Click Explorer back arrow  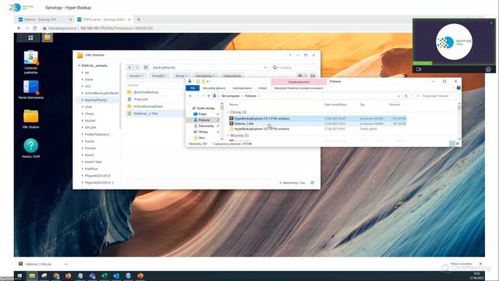point(190,96)
